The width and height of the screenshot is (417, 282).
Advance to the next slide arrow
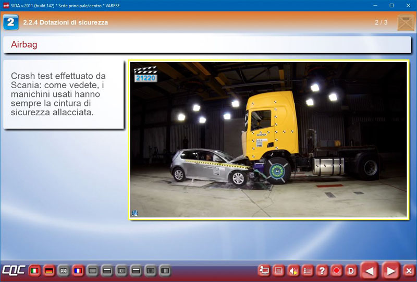click(390, 271)
